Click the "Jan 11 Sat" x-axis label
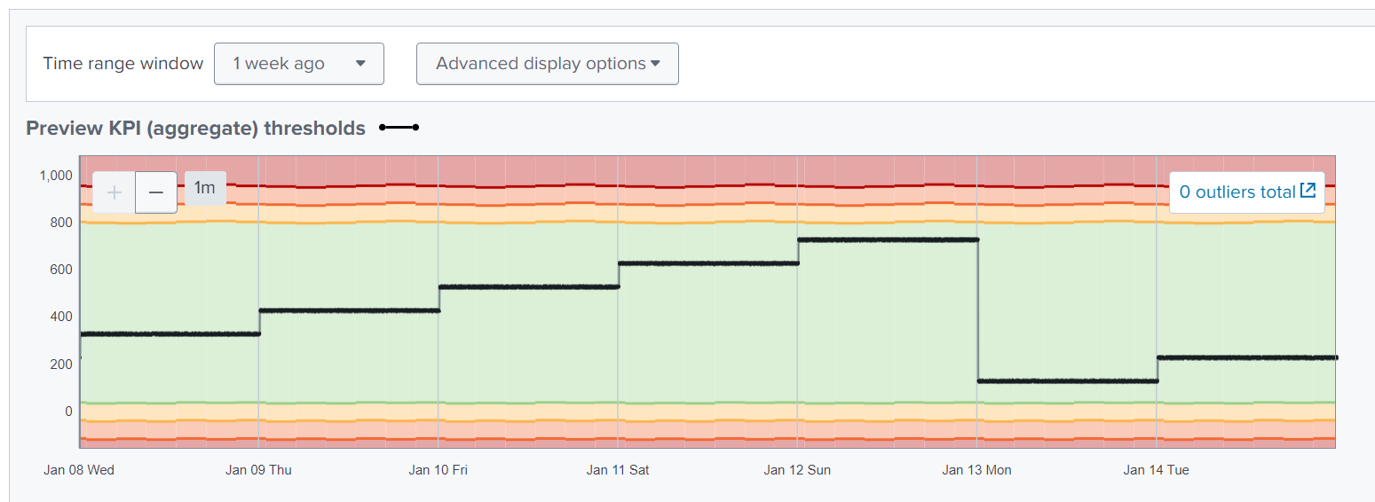Screen dimensions: 1375x502 click(x=617, y=470)
